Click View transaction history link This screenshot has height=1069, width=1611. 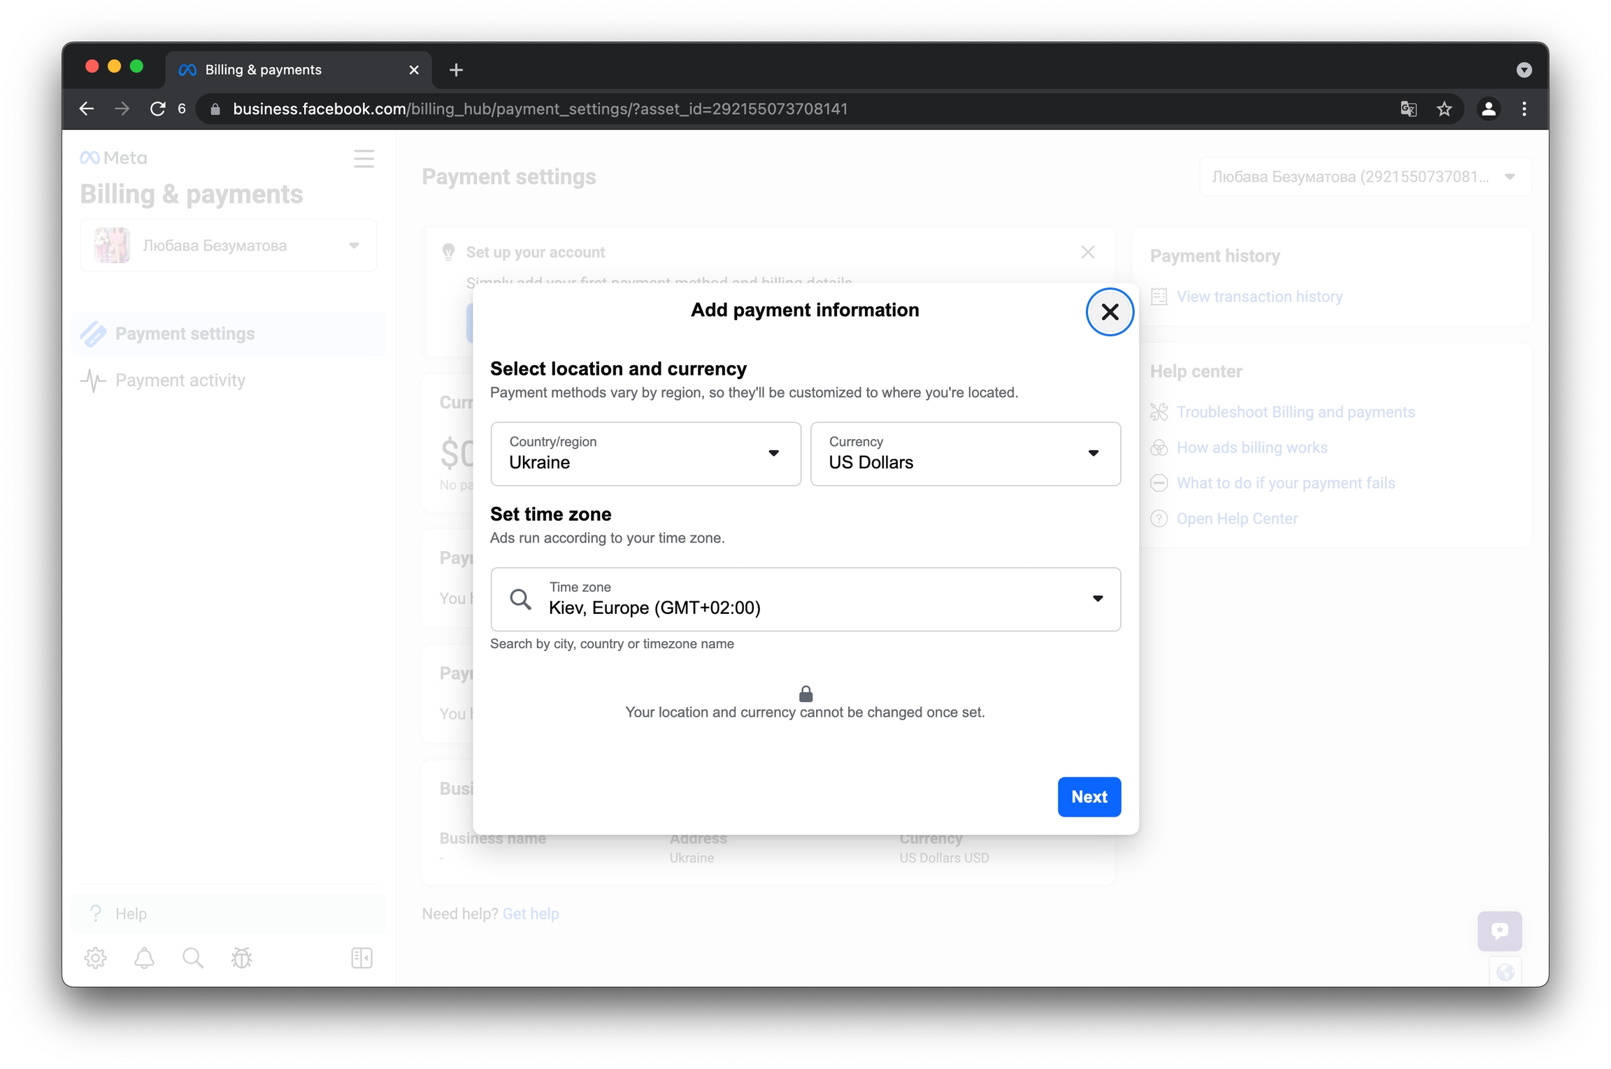pyautogui.click(x=1259, y=296)
